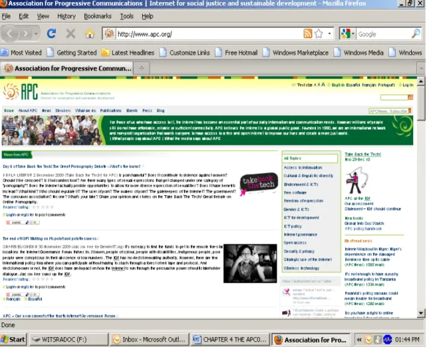Open the Free software topic
The width and height of the screenshot is (429, 347).
coord(295,192)
